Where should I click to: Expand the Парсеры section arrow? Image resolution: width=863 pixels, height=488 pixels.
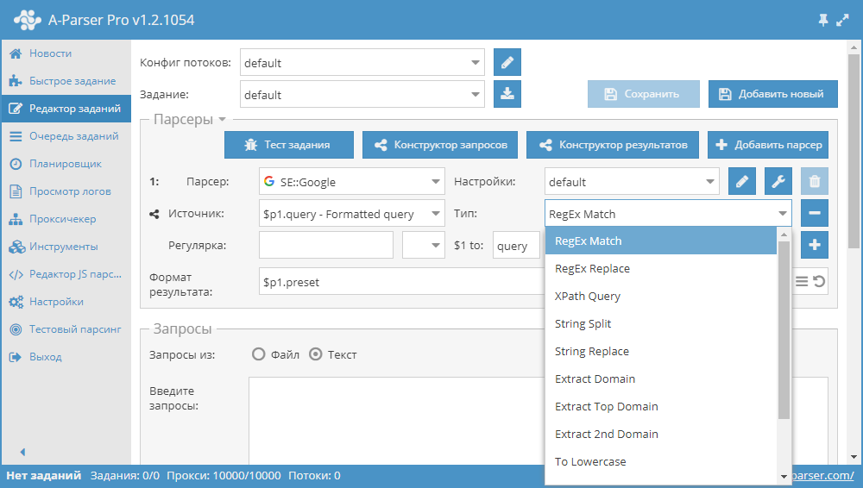223,119
